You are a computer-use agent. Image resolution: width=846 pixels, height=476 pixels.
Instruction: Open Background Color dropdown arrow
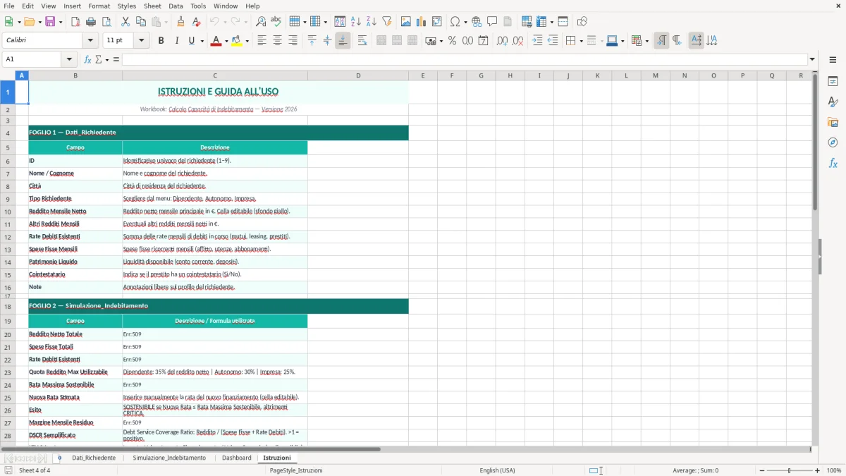pos(248,41)
